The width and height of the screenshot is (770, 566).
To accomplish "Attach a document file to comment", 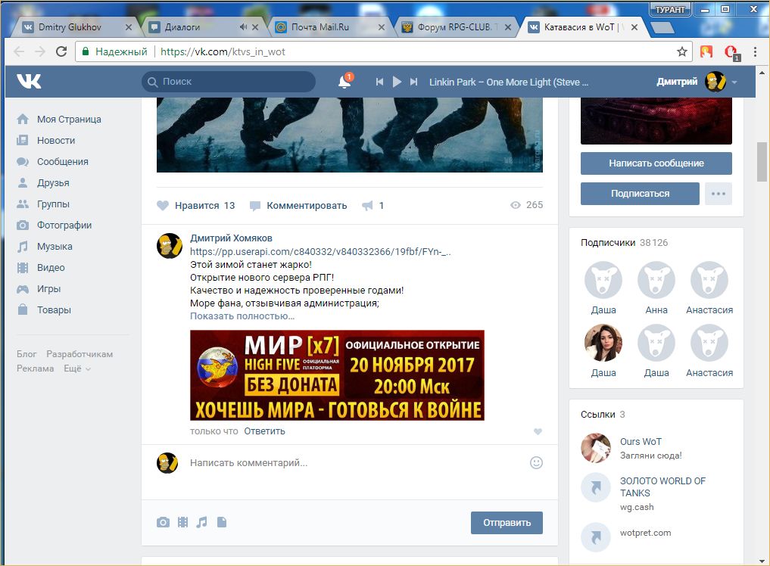I will pos(222,522).
